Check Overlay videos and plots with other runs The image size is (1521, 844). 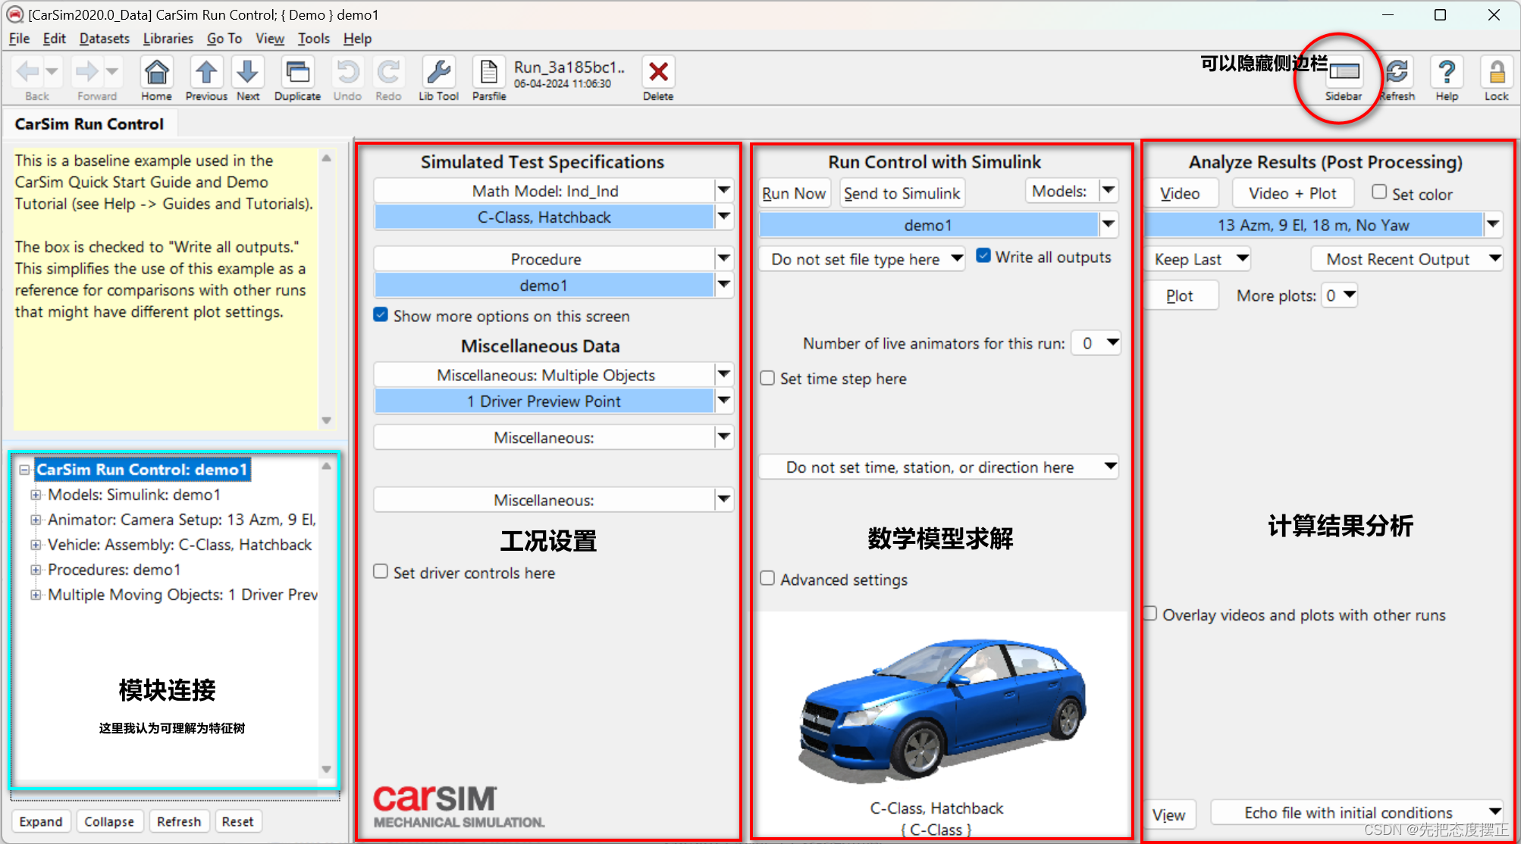[1151, 614]
